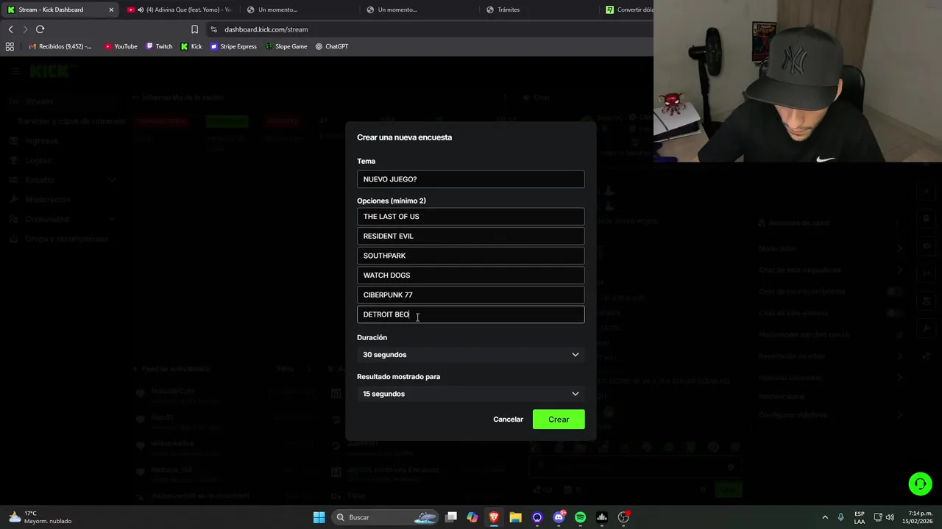Click the bookmark page icon
Viewport: 942px width, 529px height.
[x=194, y=29]
